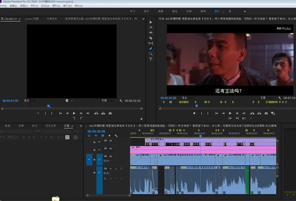Select the Pen tool
296x201 pixels.
151,49
